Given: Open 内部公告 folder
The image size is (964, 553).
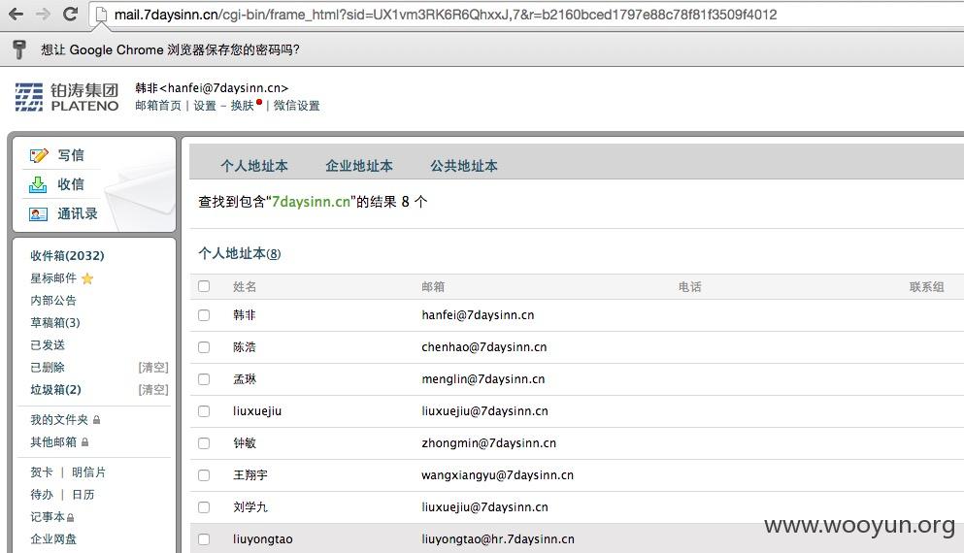Looking at the screenshot, I should [x=53, y=301].
